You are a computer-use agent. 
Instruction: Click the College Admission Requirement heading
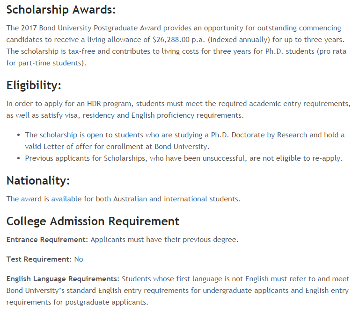tap(93, 221)
